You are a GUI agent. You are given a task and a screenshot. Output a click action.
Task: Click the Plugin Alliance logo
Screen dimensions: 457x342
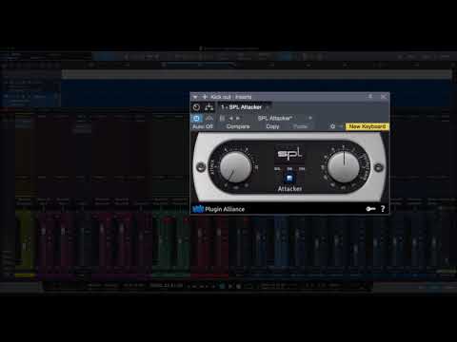pyautogui.click(x=219, y=209)
